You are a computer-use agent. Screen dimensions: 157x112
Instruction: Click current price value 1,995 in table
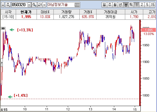coord(26,17)
